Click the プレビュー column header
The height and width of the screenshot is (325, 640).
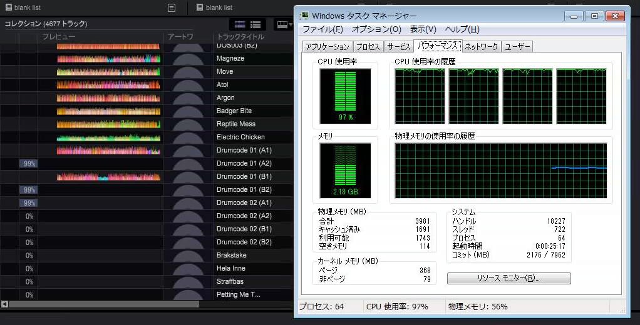(x=59, y=37)
